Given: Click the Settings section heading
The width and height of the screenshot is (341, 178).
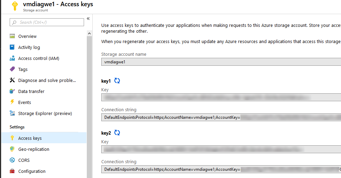Looking at the screenshot, I should [x=17, y=127].
